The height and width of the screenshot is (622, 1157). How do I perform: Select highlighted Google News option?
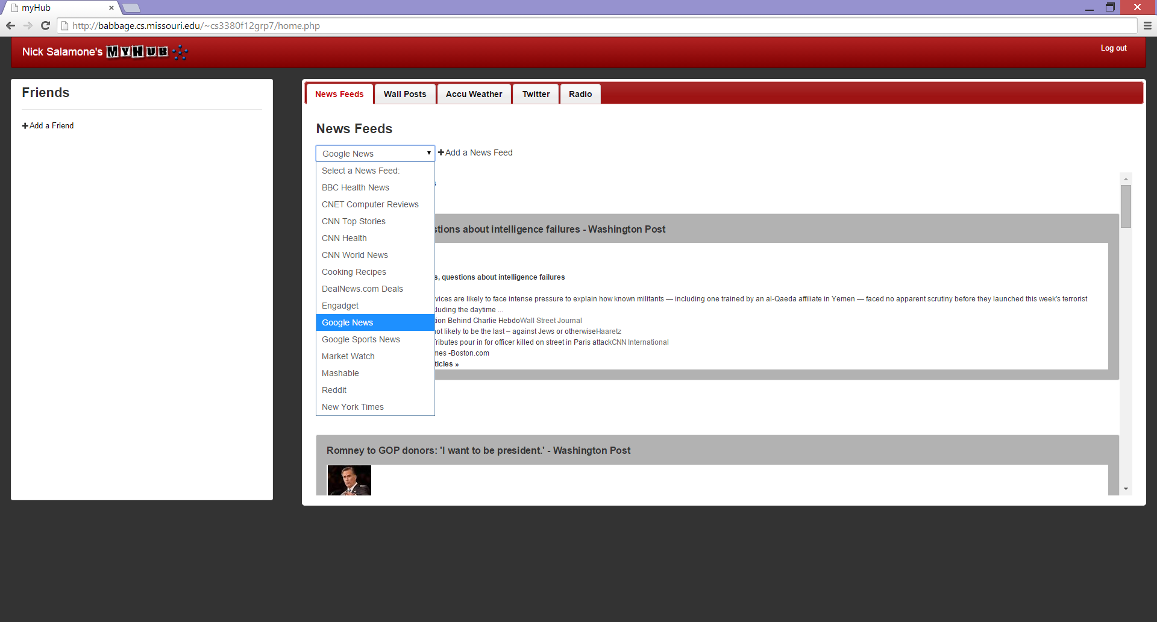pos(375,322)
